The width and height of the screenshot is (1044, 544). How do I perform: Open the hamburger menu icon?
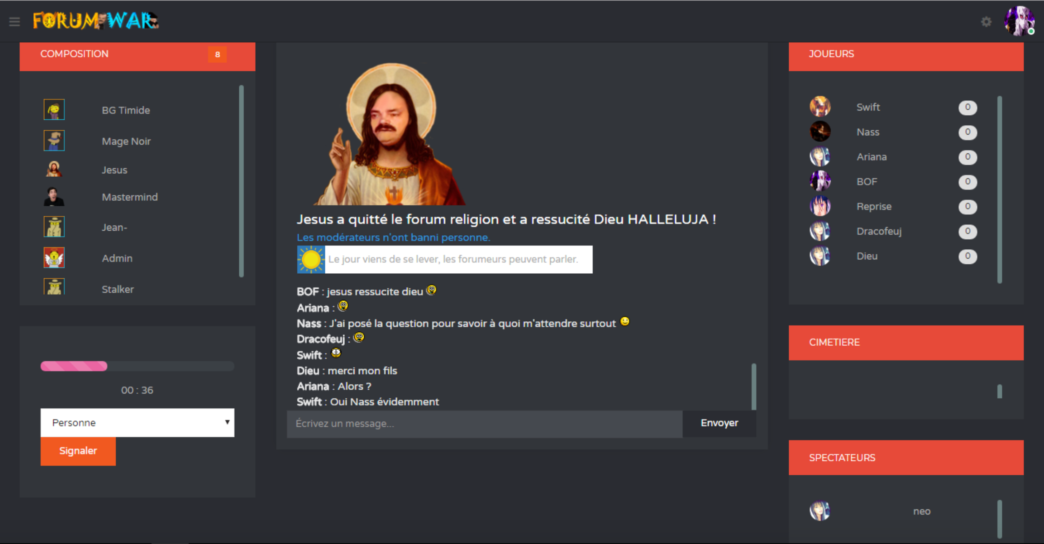(14, 22)
